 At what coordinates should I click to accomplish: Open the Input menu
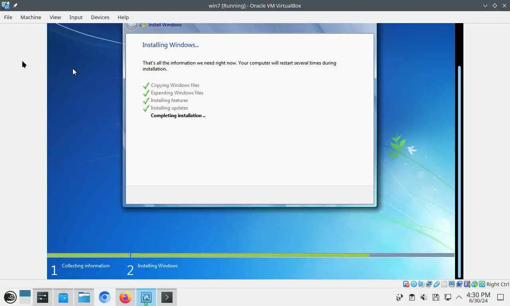coord(76,17)
